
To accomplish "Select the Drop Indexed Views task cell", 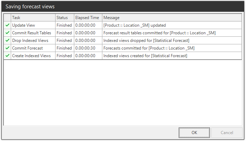I will point(33,41).
